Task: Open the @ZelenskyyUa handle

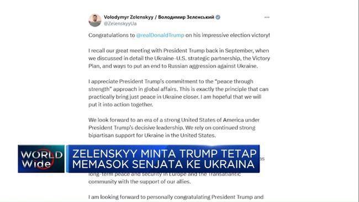Action: 120,24
